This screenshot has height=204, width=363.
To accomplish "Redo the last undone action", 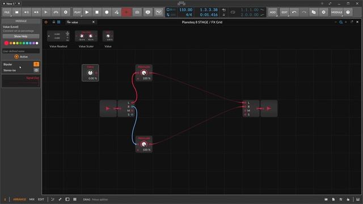I will click(x=304, y=12).
